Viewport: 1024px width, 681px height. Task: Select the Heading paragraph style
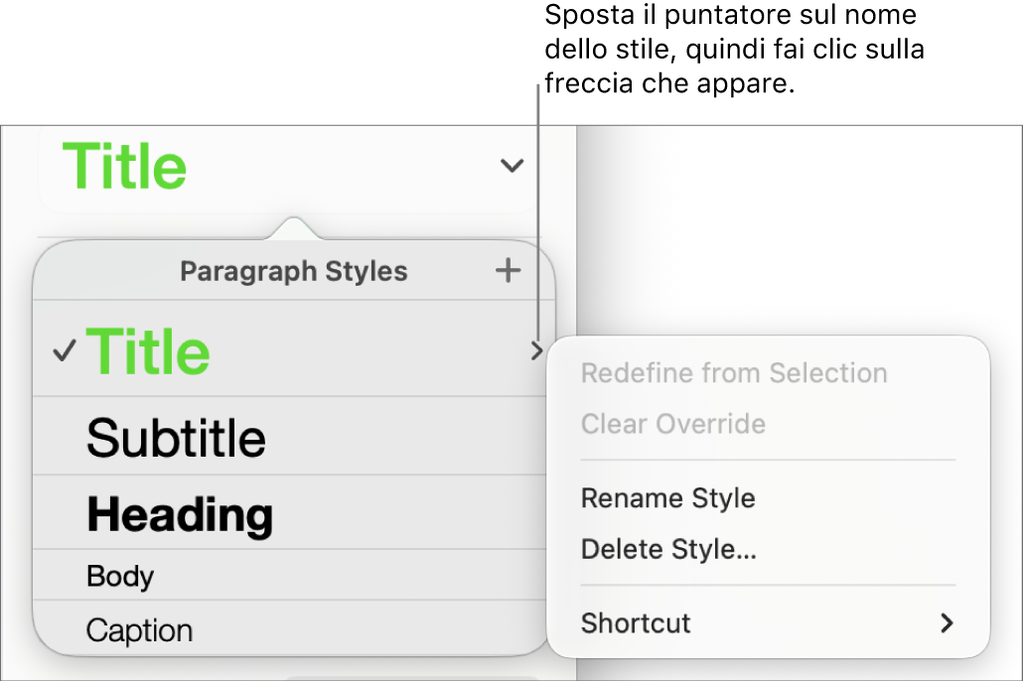(180, 515)
